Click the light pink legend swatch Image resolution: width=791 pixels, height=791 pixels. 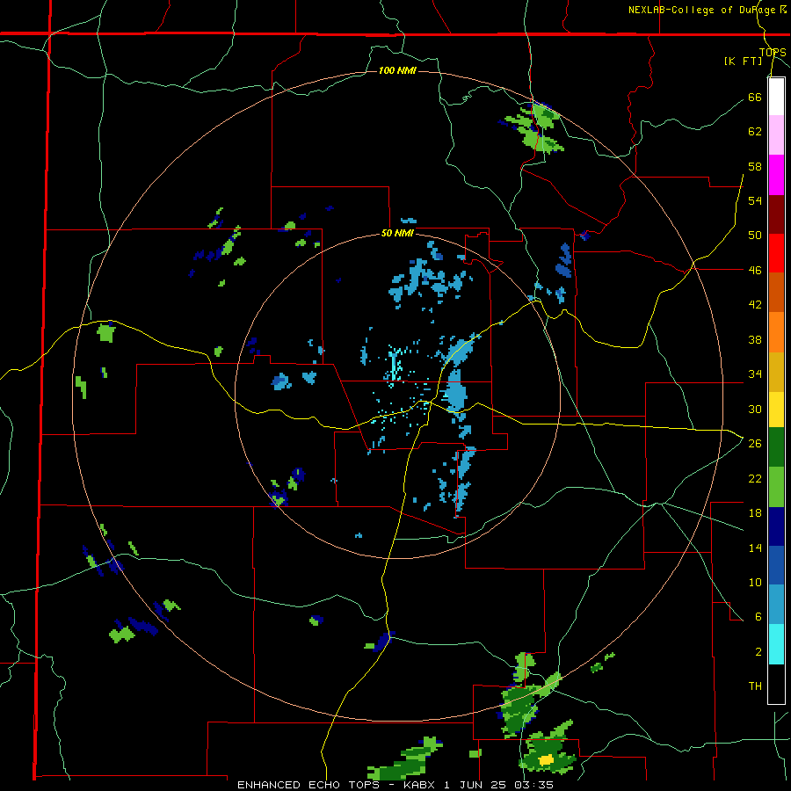pos(776,135)
